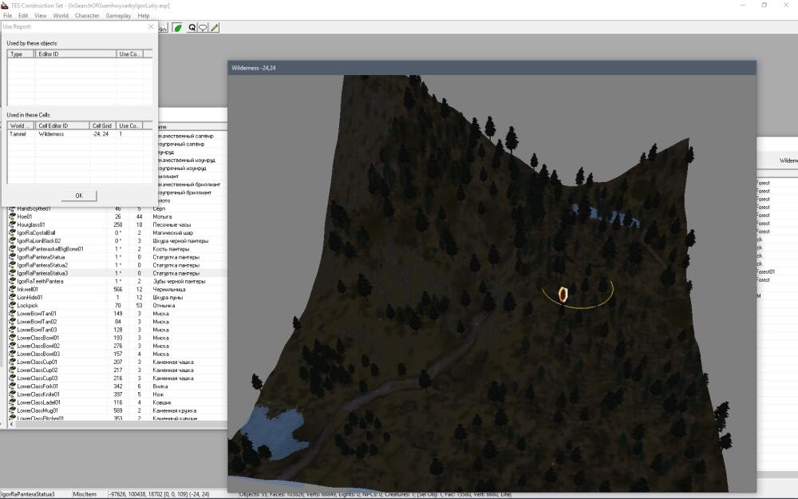Click the Cell Grid column header
This screenshot has width=798, height=499.
[102, 125]
